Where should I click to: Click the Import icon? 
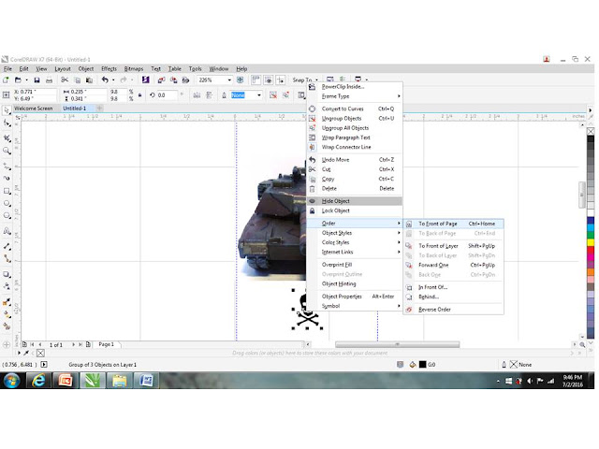pos(161,80)
